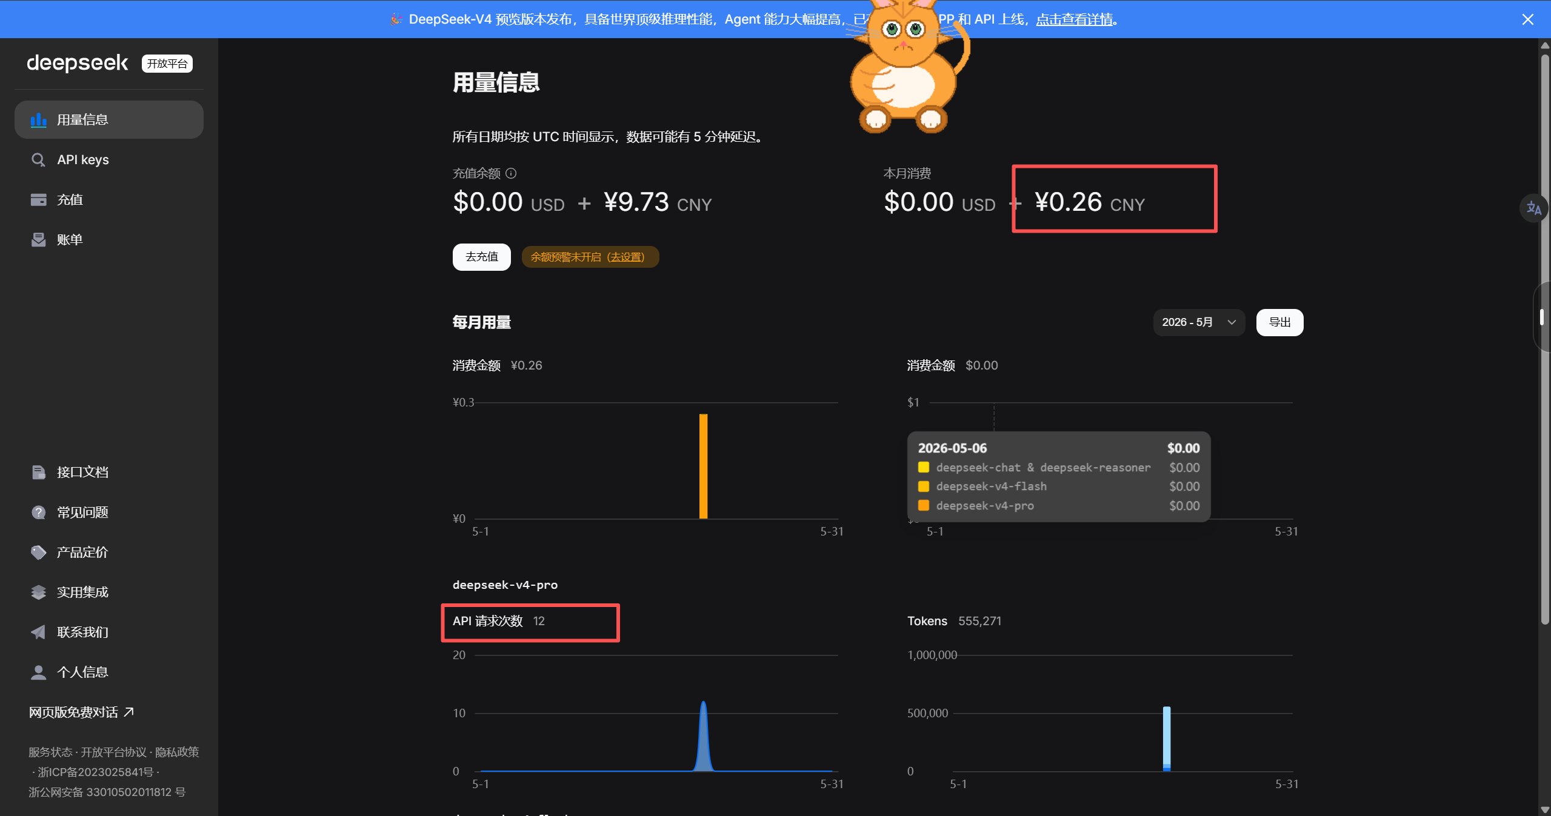Click the ¥0.26 CNY monthly spending value
The width and height of the screenshot is (1551, 816).
click(x=1089, y=202)
